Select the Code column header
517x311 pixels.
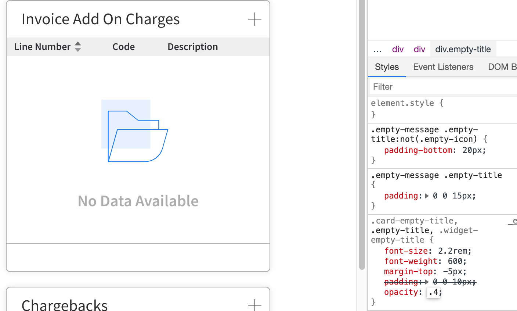123,47
